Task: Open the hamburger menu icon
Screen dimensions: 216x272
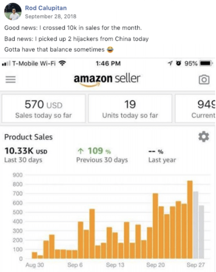Action: pyautogui.click(x=11, y=79)
